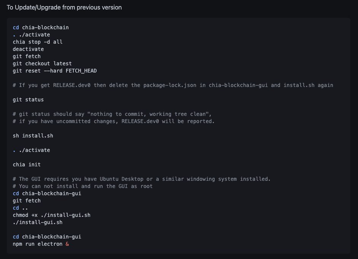
Task: Click the "git checkout latest" line
Action: 42,64
